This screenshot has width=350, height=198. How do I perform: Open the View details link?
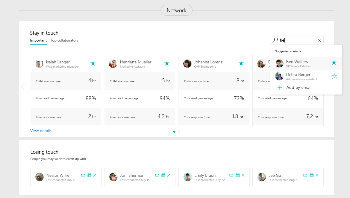click(x=41, y=131)
